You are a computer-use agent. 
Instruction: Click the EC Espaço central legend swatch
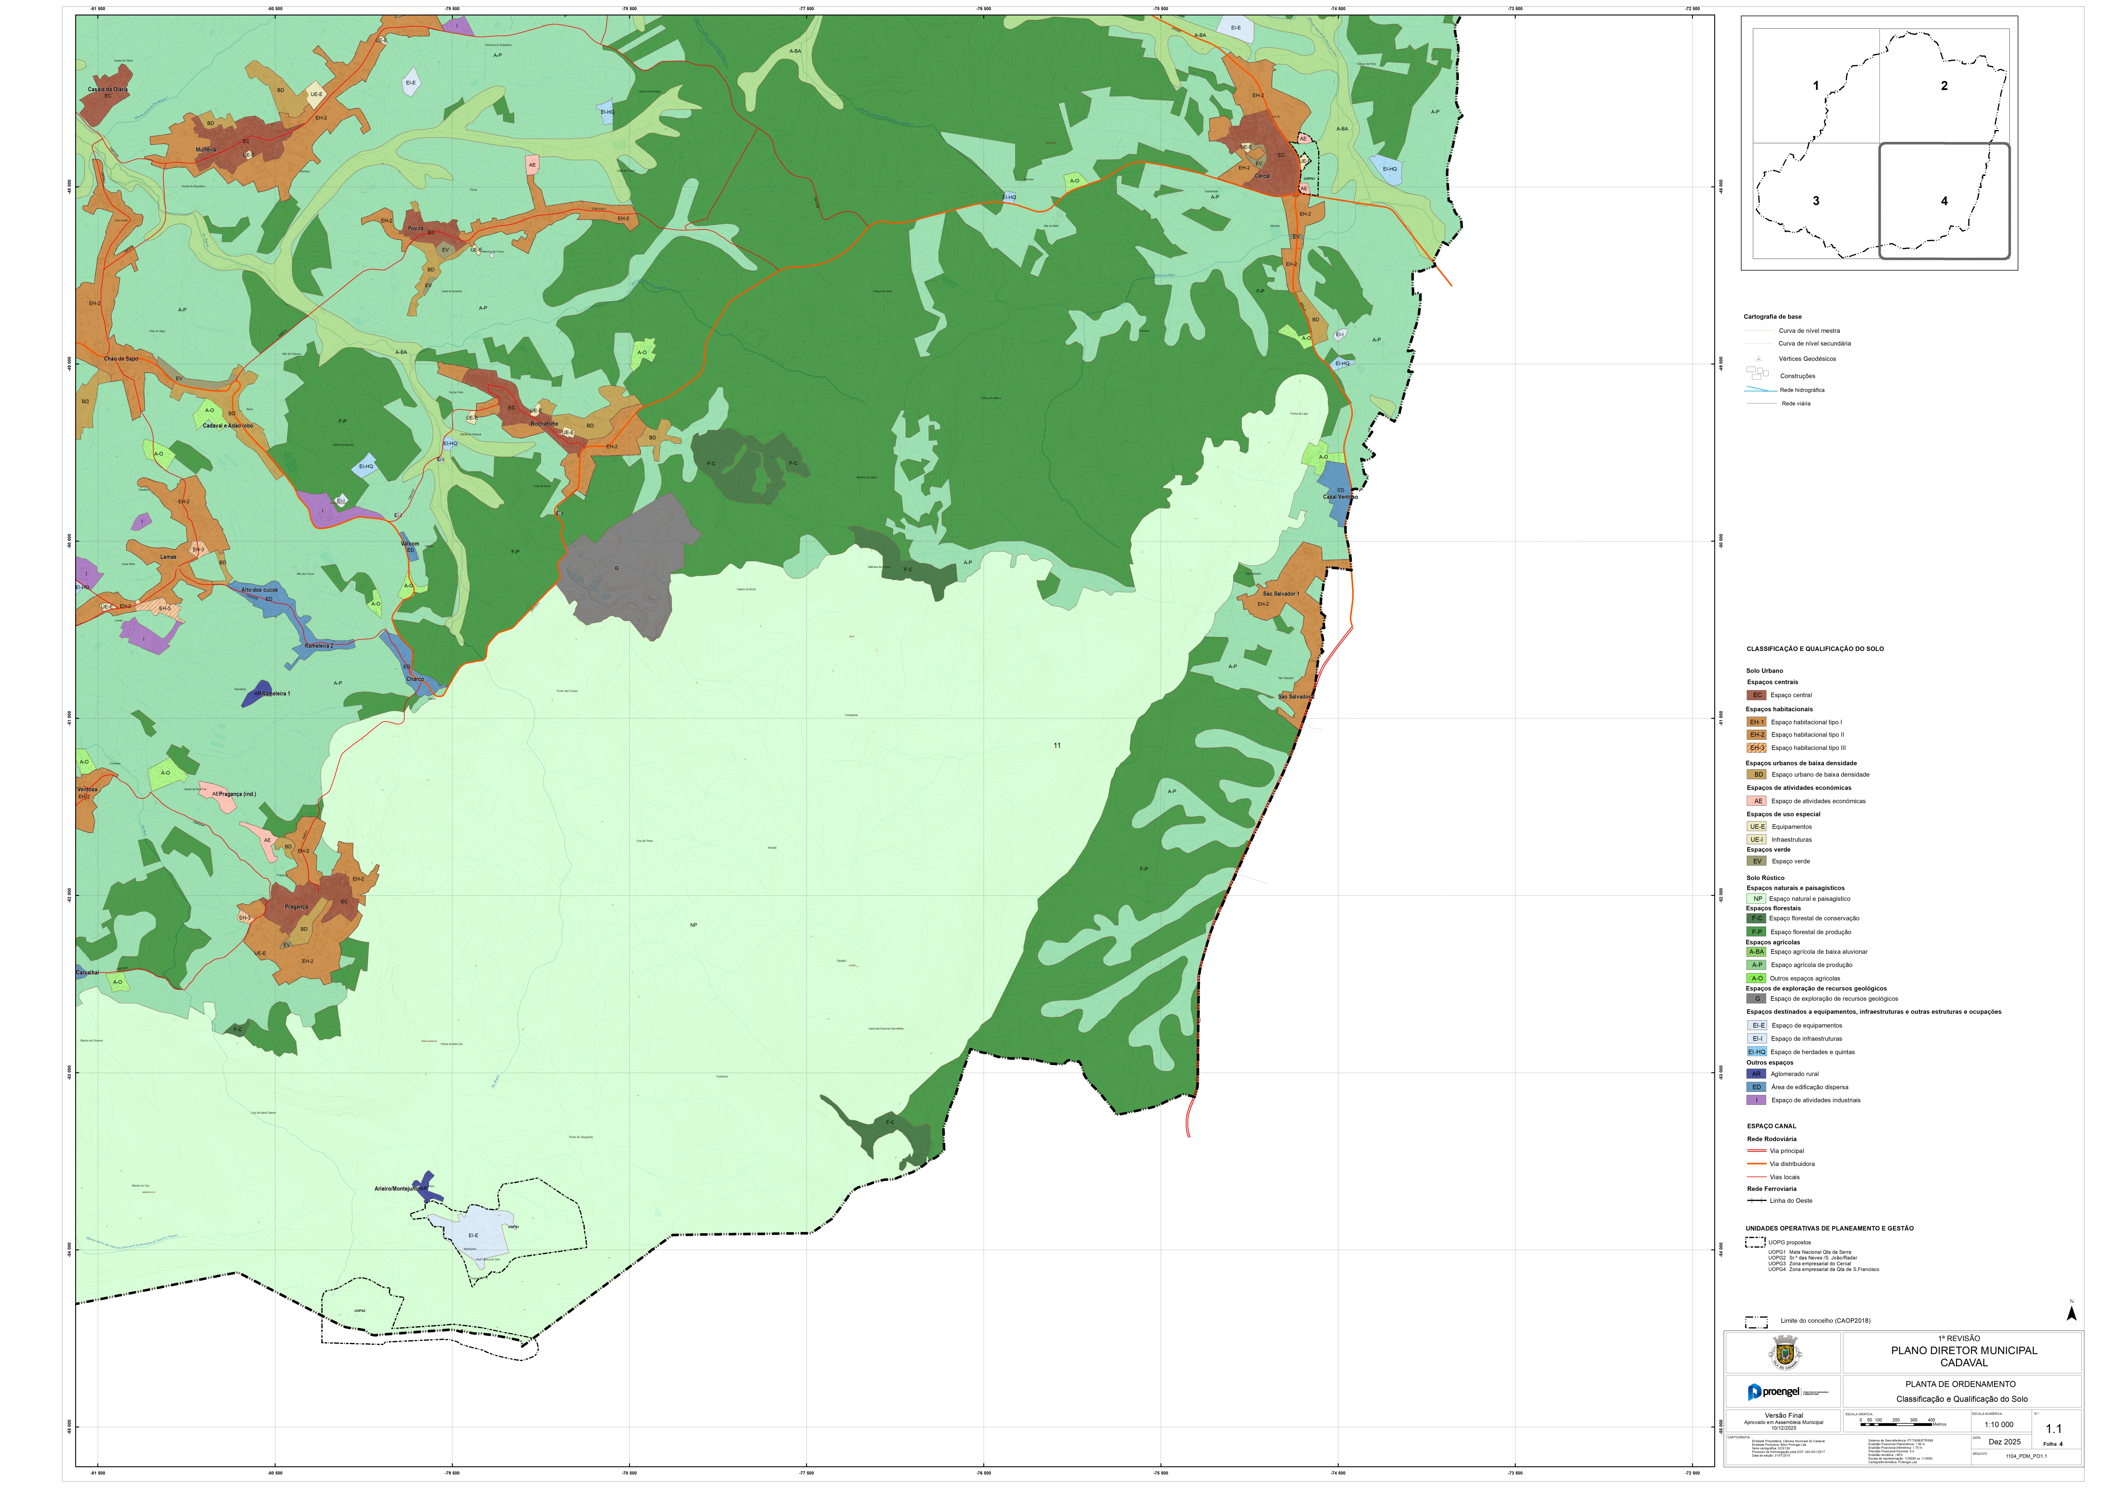(1757, 695)
